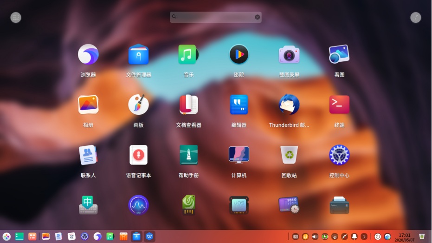Open the 音乐 music app in launcher grid

188,54
